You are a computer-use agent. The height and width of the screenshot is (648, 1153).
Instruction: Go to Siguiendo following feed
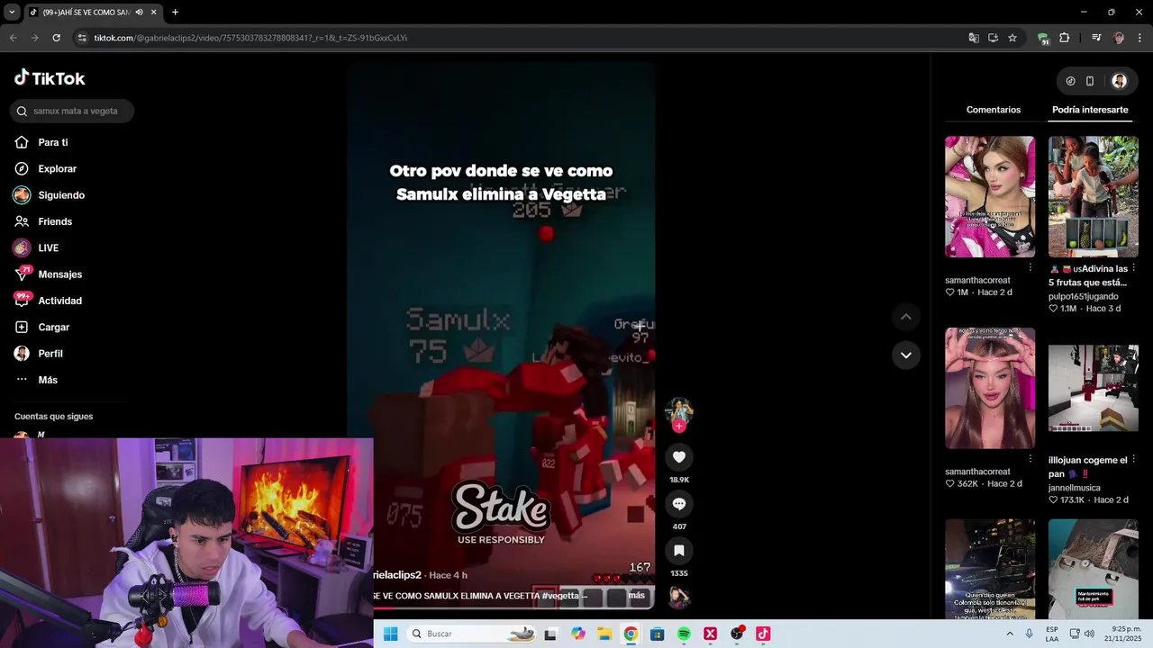(50, 195)
